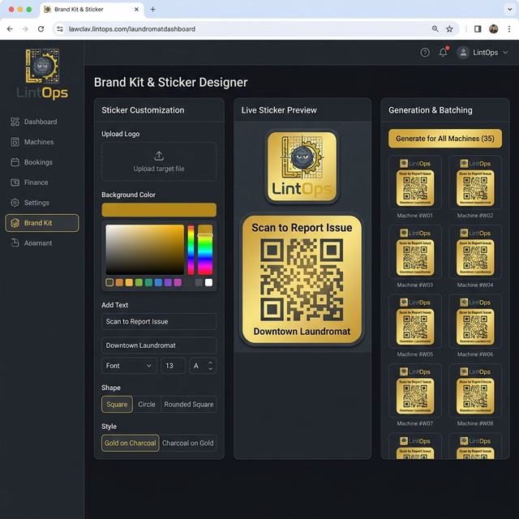Pick the orange color swatch
Screen dimensions: 519x519
[119, 282]
